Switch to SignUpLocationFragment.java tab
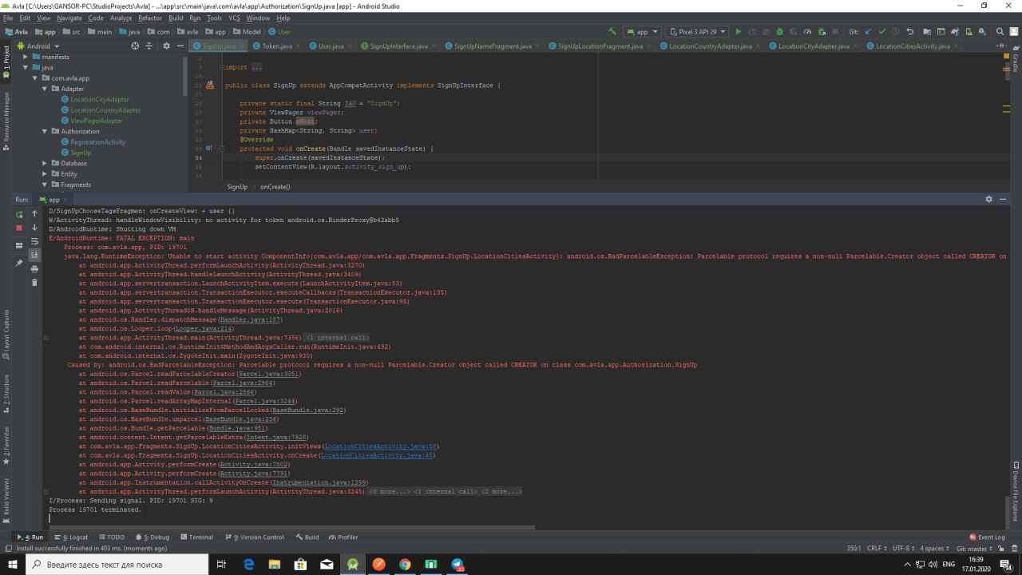1022x575 pixels. click(600, 46)
